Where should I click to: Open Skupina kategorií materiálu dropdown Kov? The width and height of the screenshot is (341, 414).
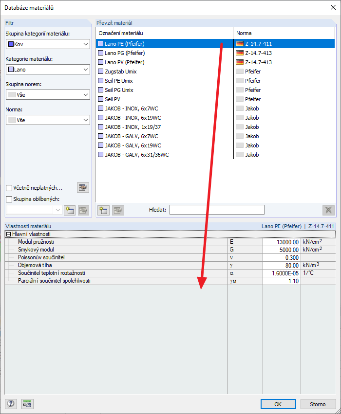click(48, 44)
